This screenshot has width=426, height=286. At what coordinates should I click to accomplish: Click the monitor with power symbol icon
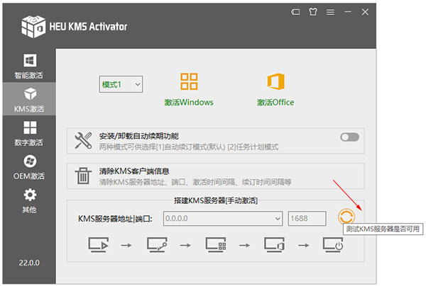[x=332, y=245]
